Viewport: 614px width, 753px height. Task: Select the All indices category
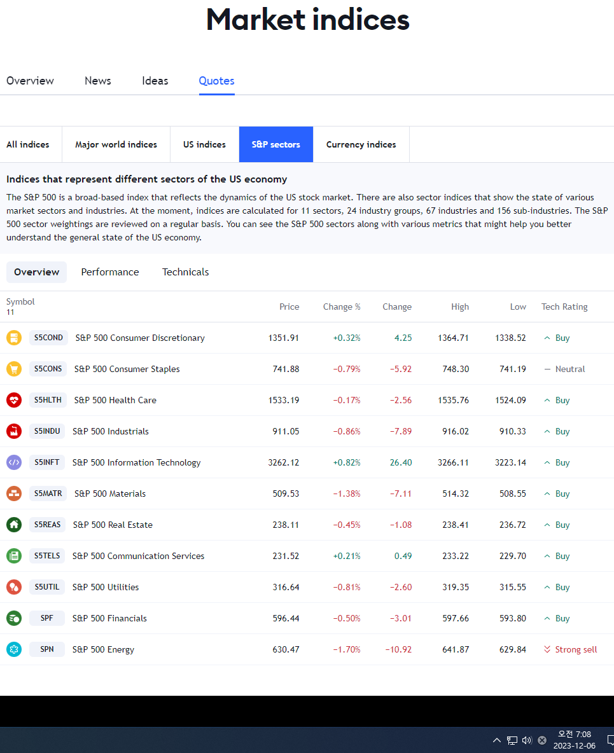click(28, 144)
